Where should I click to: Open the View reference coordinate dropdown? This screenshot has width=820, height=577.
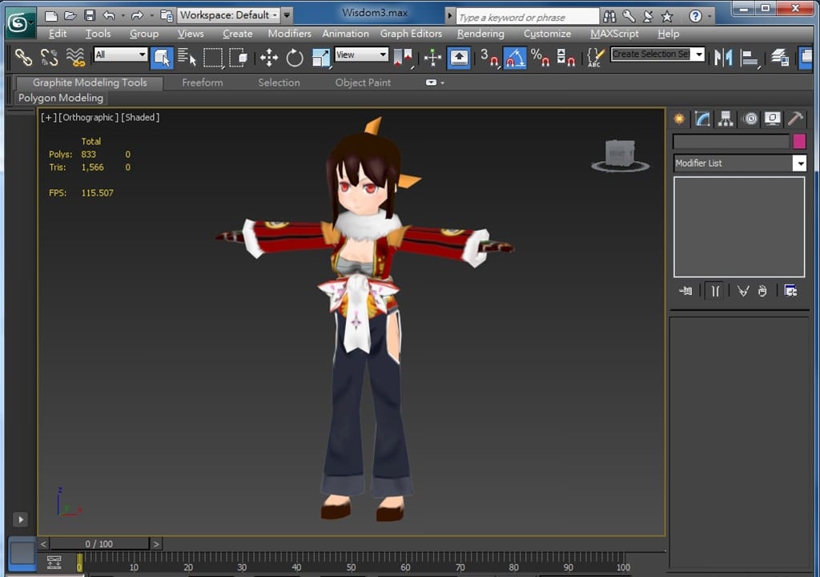361,54
